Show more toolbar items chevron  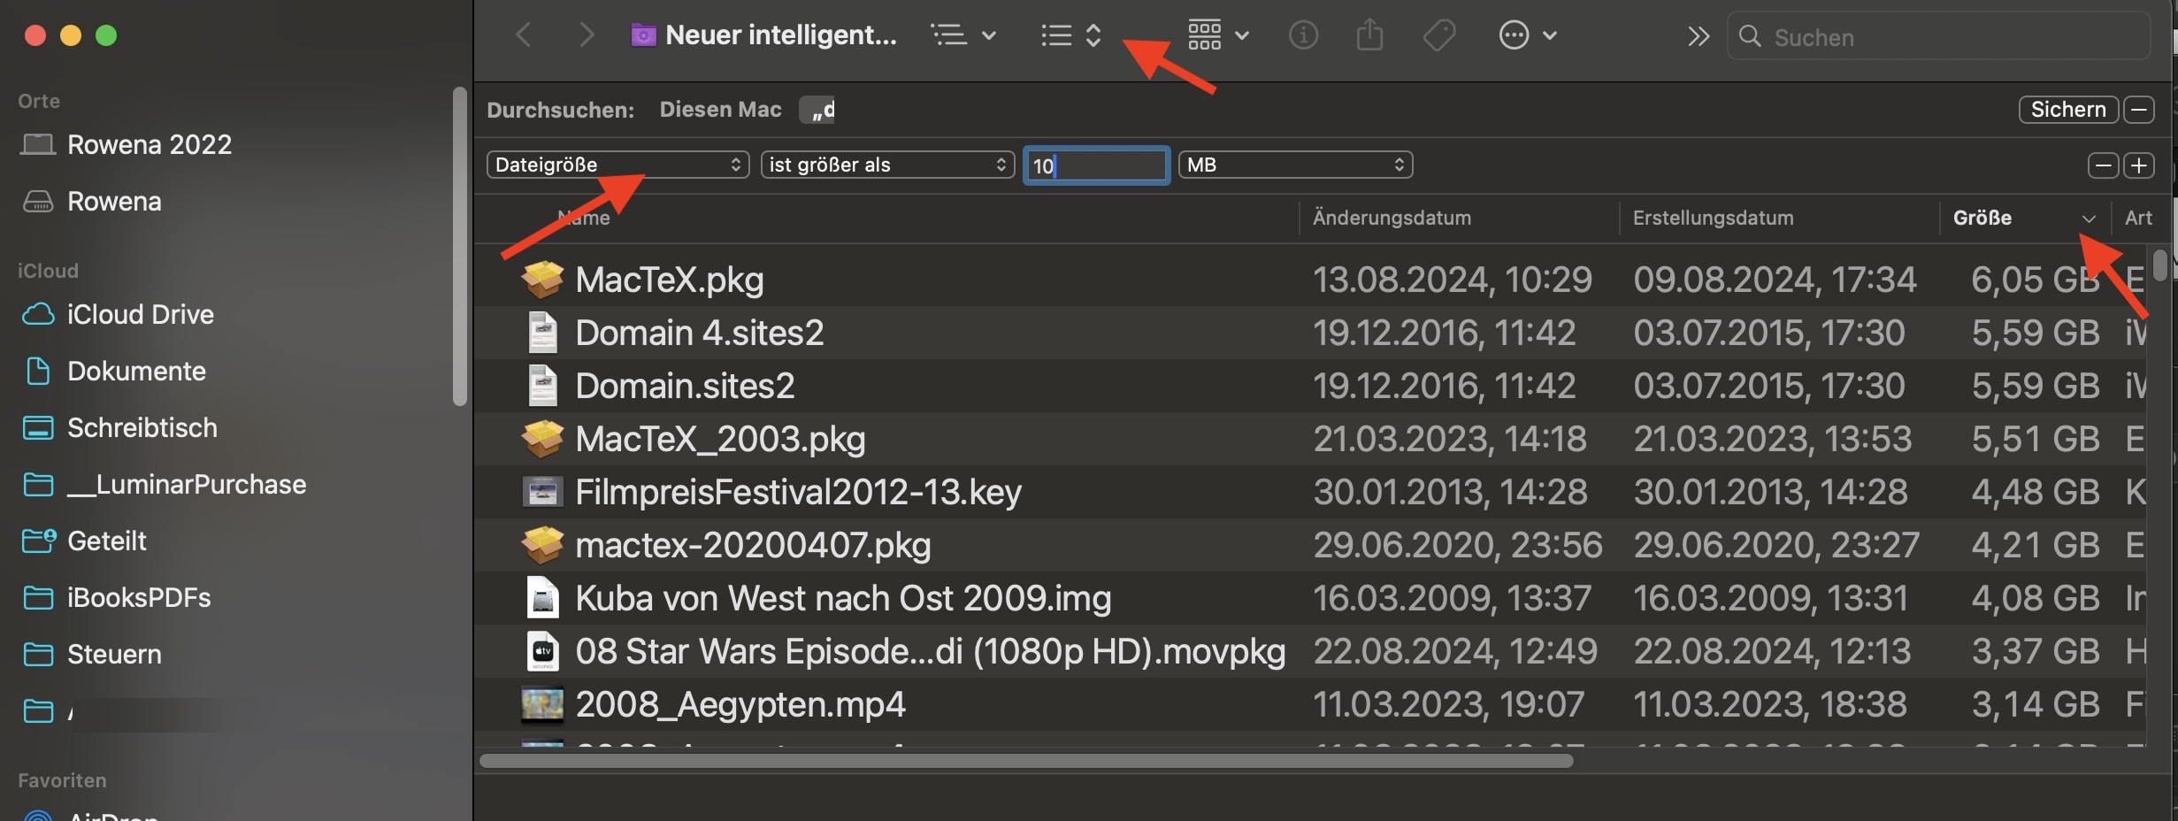pos(1698,36)
